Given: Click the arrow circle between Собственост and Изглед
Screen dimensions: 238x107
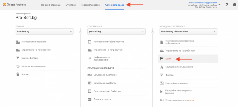Looking at the screenshot, I should point(152,32).
